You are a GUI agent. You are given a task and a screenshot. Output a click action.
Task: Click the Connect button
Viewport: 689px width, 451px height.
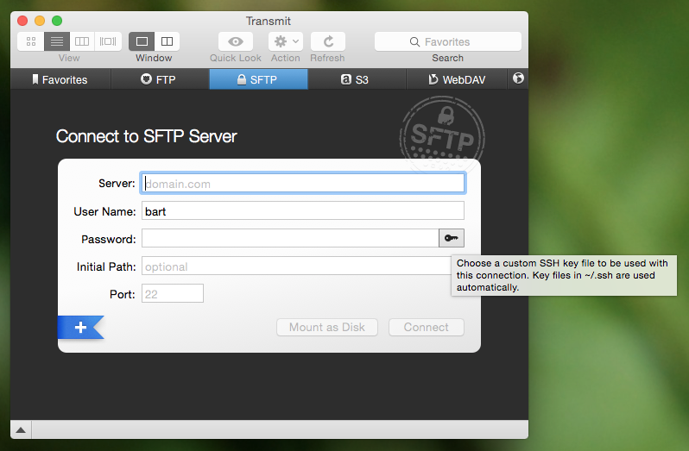[x=427, y=328]
